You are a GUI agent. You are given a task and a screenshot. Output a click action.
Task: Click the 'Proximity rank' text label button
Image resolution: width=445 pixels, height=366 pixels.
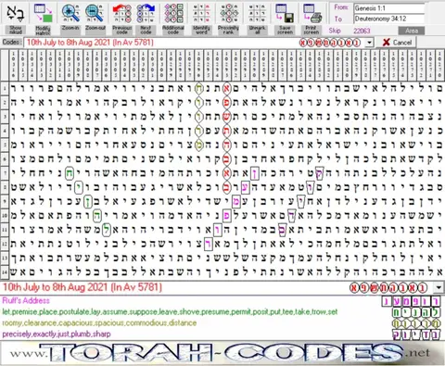click(229, 30)
